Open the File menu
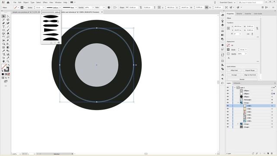 tap(15, 3)
